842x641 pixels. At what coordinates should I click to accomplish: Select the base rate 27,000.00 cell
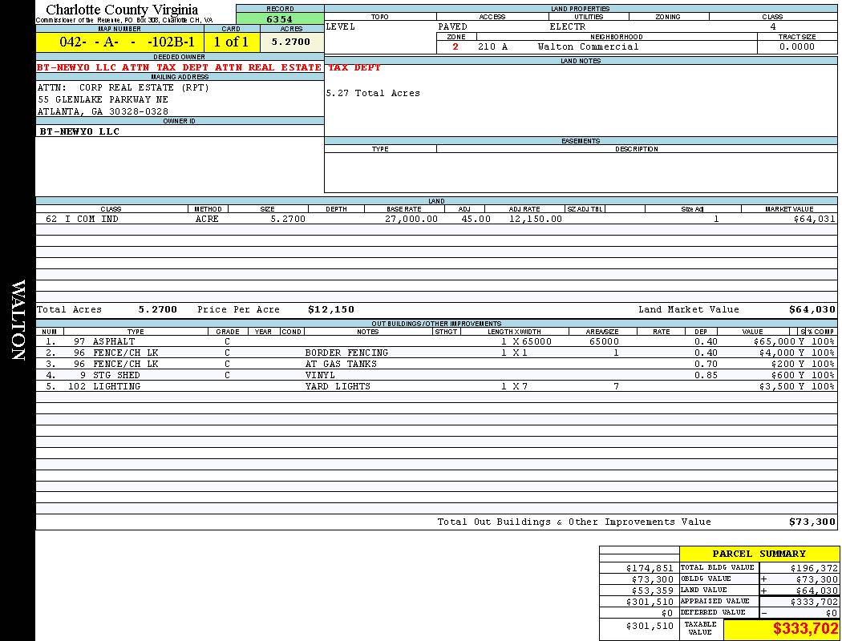411,219
